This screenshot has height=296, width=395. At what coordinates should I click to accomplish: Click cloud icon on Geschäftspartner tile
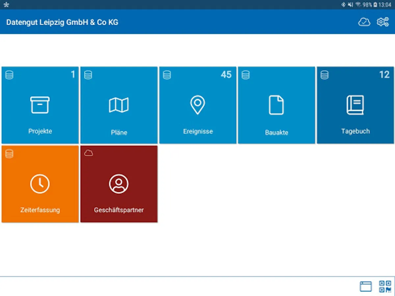pyautogui.click(x=88, y=153)
